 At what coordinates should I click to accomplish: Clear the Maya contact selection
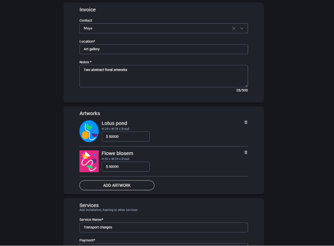[234, 29]
